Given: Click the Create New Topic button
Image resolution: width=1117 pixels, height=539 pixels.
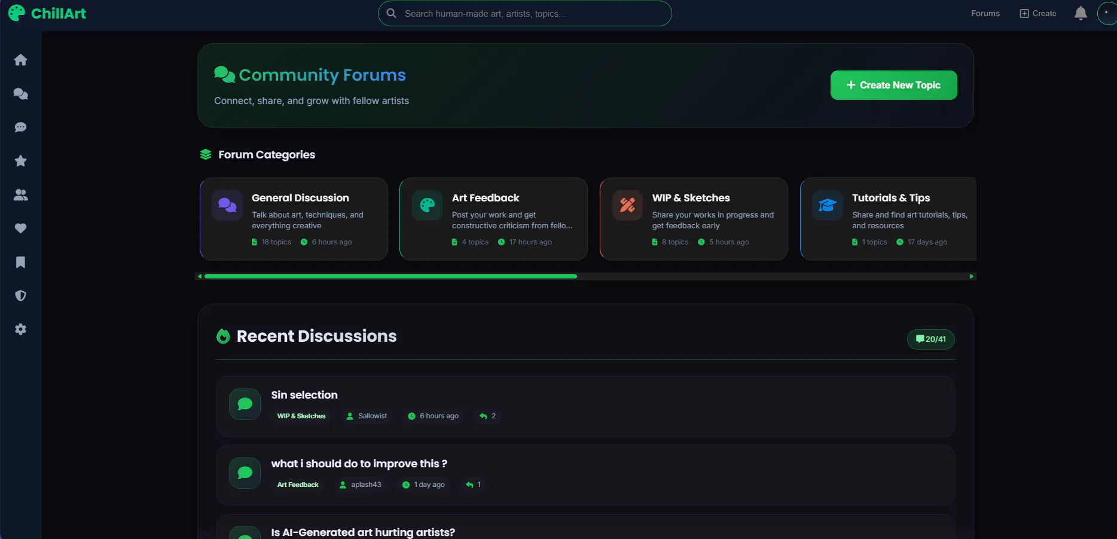Looking at the screenshot, I should pos(894,85).
